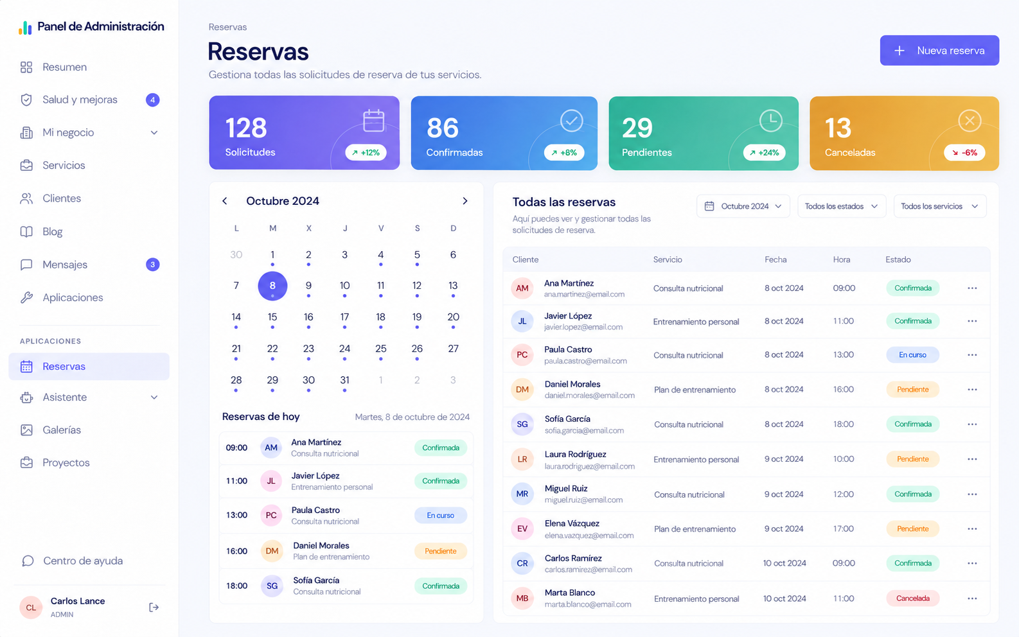Open the Centro de ayuda link

pos(83,561)
